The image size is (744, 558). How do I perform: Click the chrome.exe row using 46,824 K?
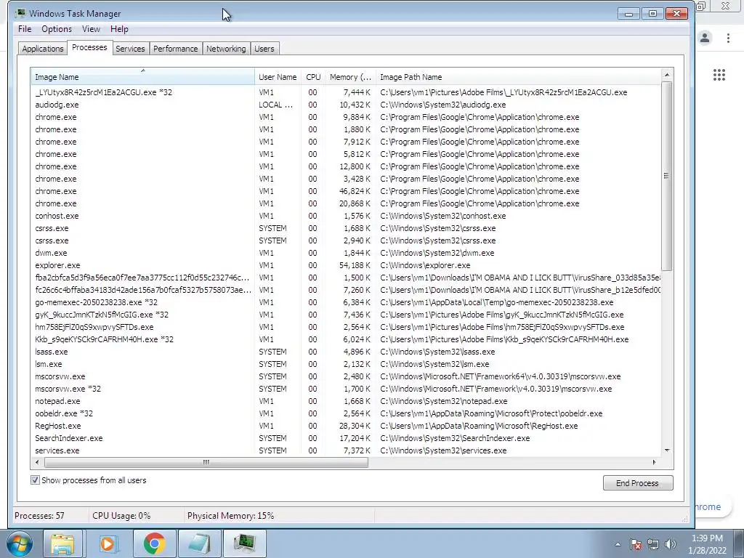[x=345, y=191]
